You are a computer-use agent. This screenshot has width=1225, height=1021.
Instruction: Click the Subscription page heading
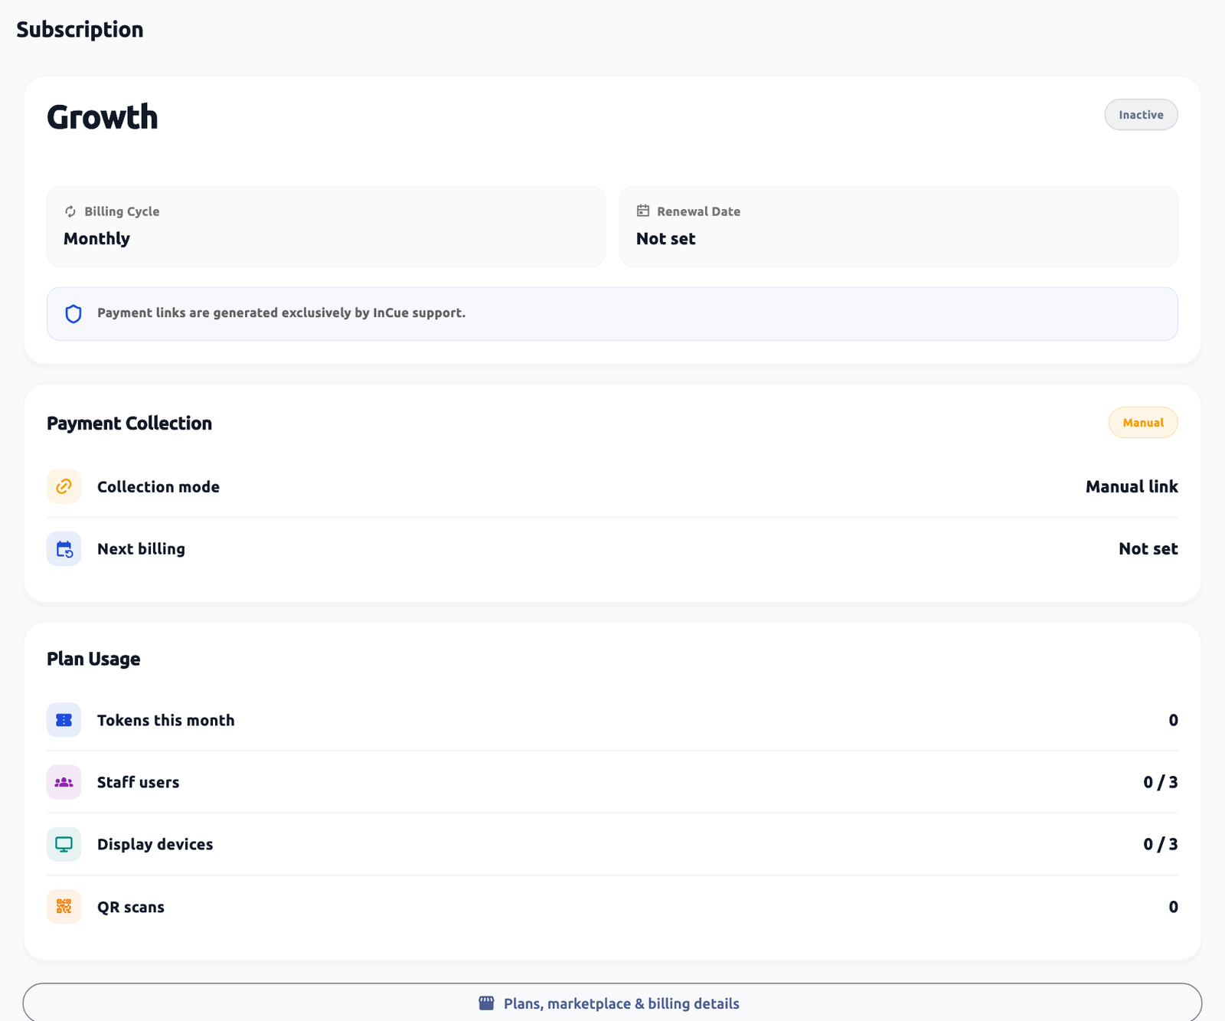coord(80,29)
